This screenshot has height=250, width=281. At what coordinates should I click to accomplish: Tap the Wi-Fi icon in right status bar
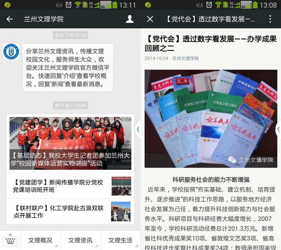point(218,5)
